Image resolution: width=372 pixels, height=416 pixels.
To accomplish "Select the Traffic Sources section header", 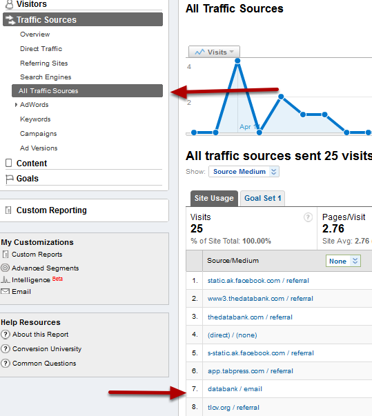I will [83, 19].
